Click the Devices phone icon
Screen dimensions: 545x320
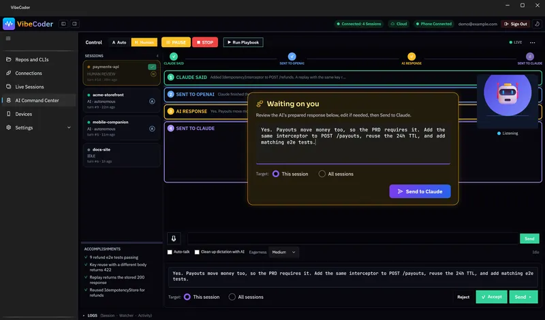(9, 114)
